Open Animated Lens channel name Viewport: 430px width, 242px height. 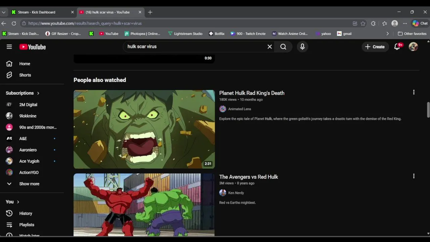click(x=240, y=109)
